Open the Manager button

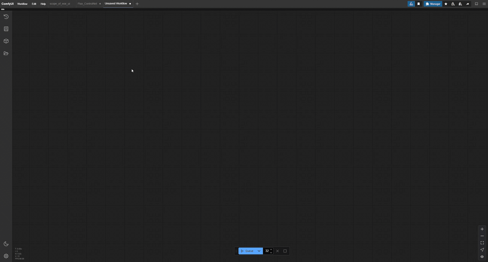click(433, 4)
